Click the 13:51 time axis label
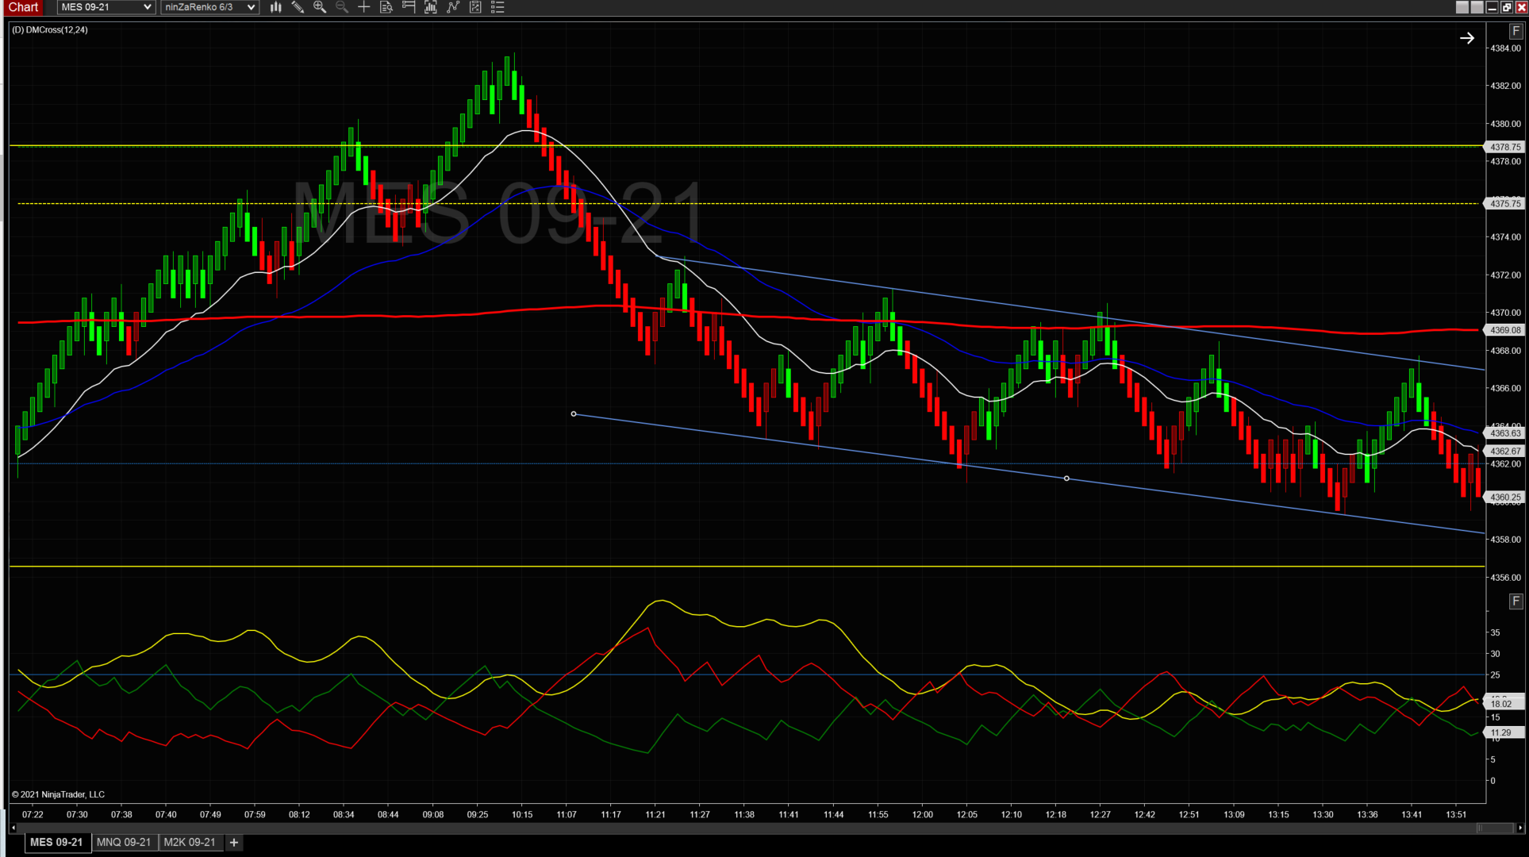This screenshot has height=857, width=1529. pos(1456,814)
